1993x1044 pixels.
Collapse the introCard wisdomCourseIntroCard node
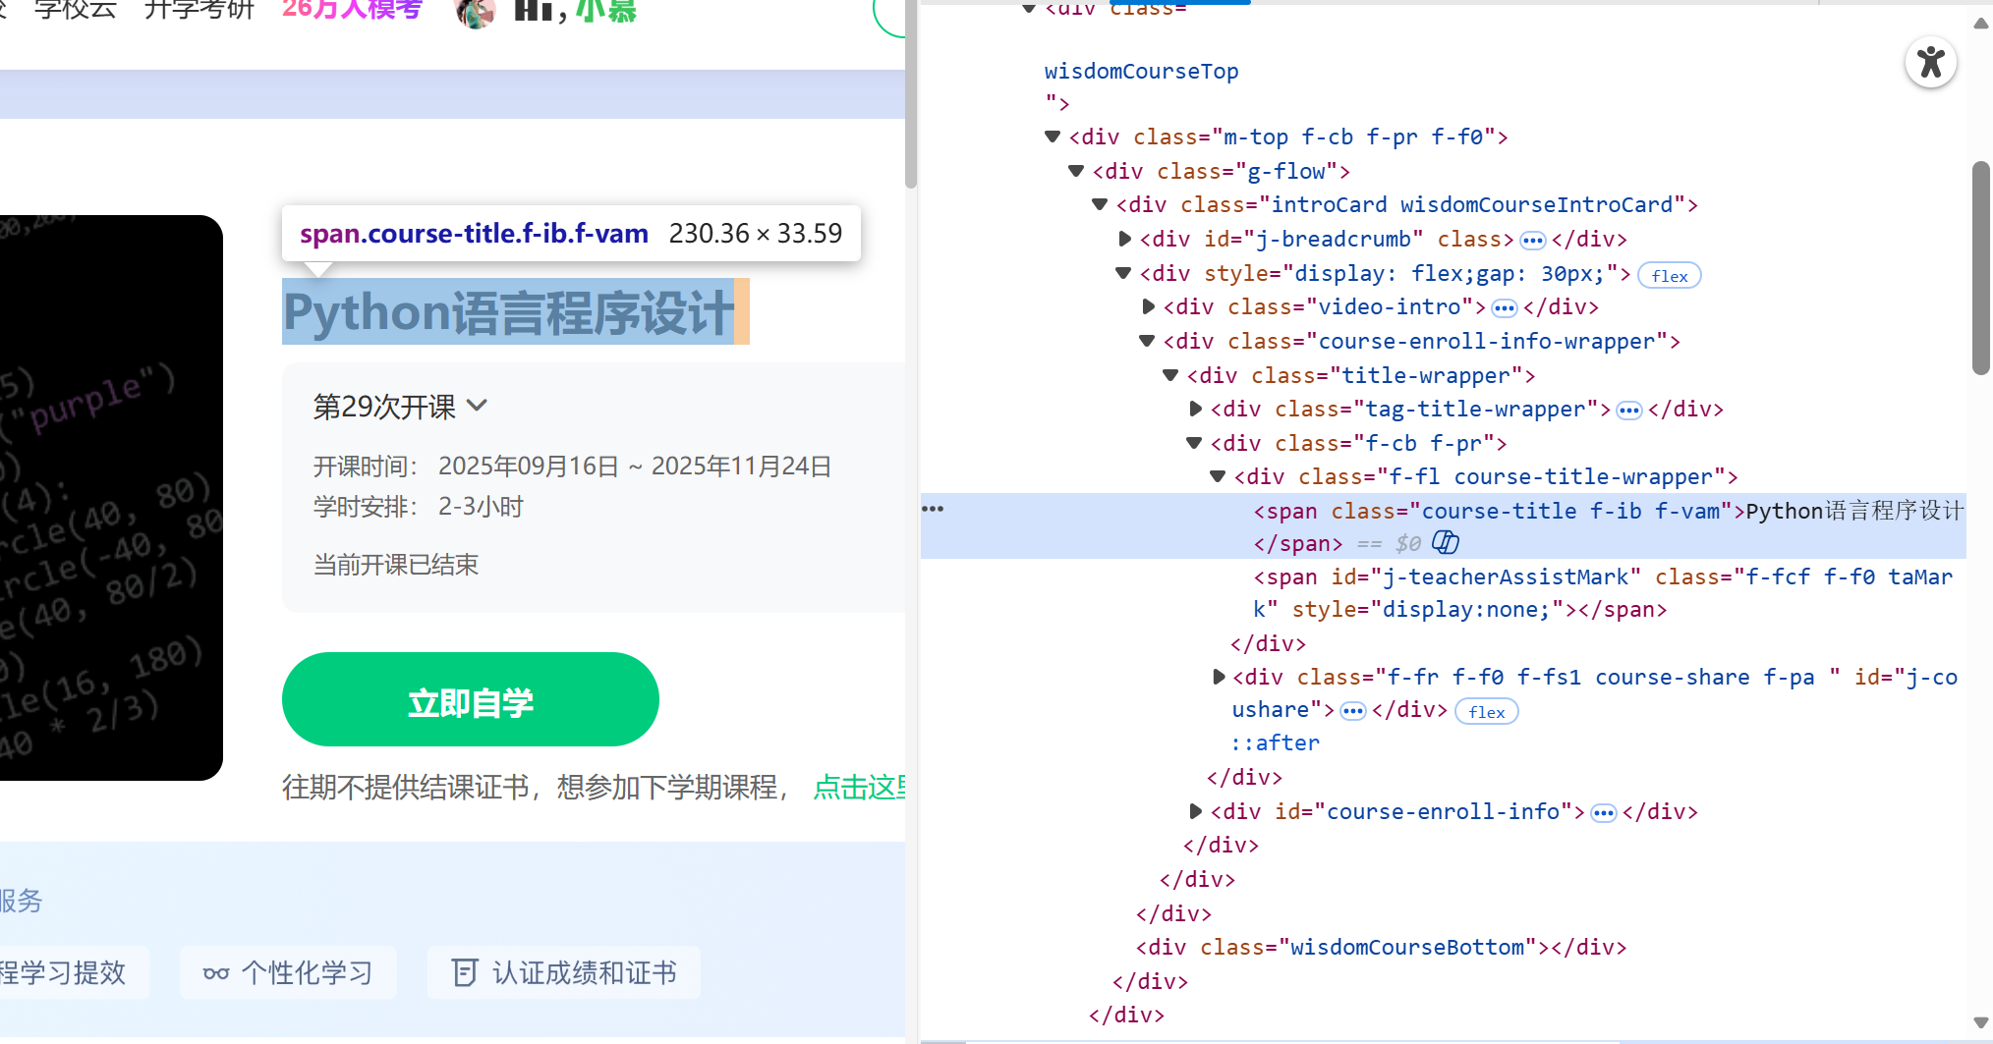1100,204
